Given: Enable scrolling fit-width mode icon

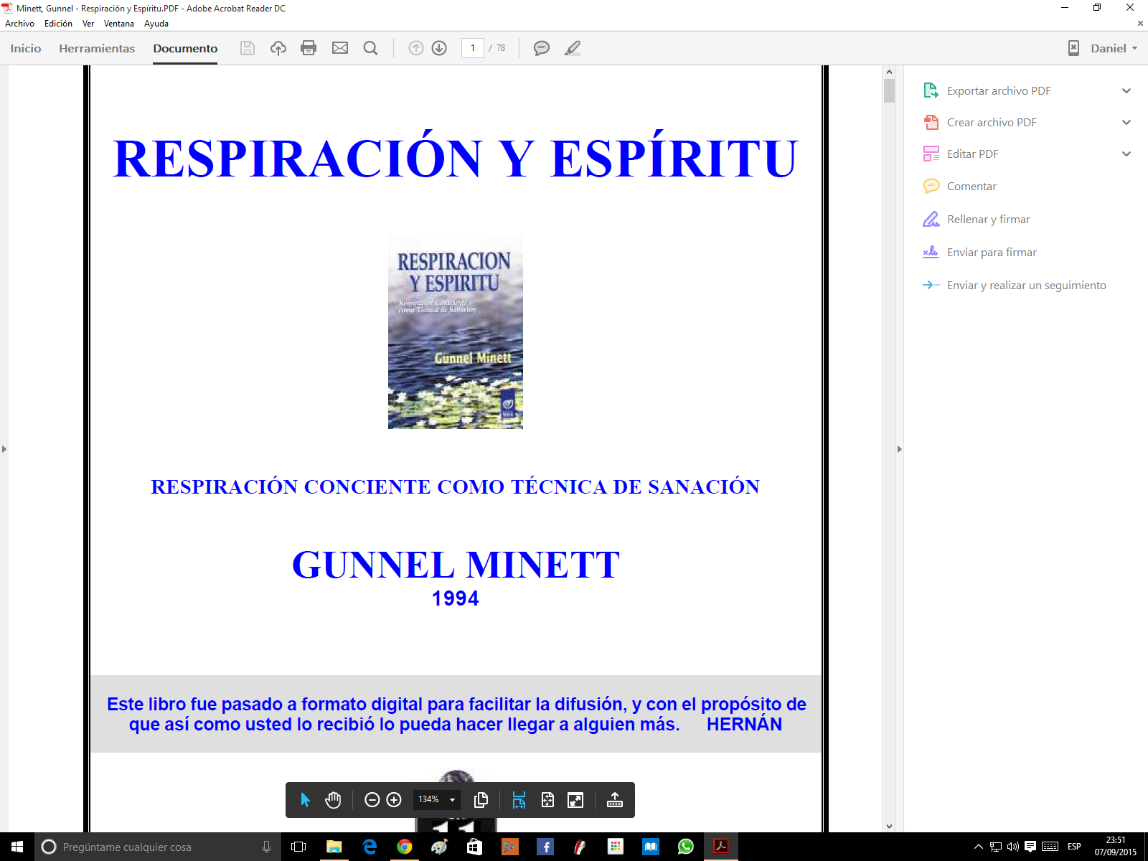Looking at the screenshot, I should pos(519,799).
